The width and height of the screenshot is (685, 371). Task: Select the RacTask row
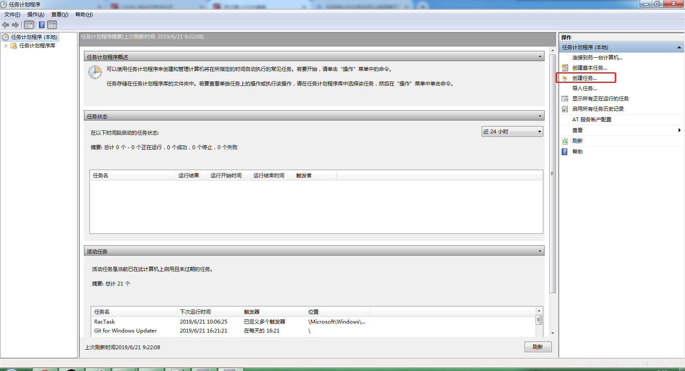tap(313, 322)
